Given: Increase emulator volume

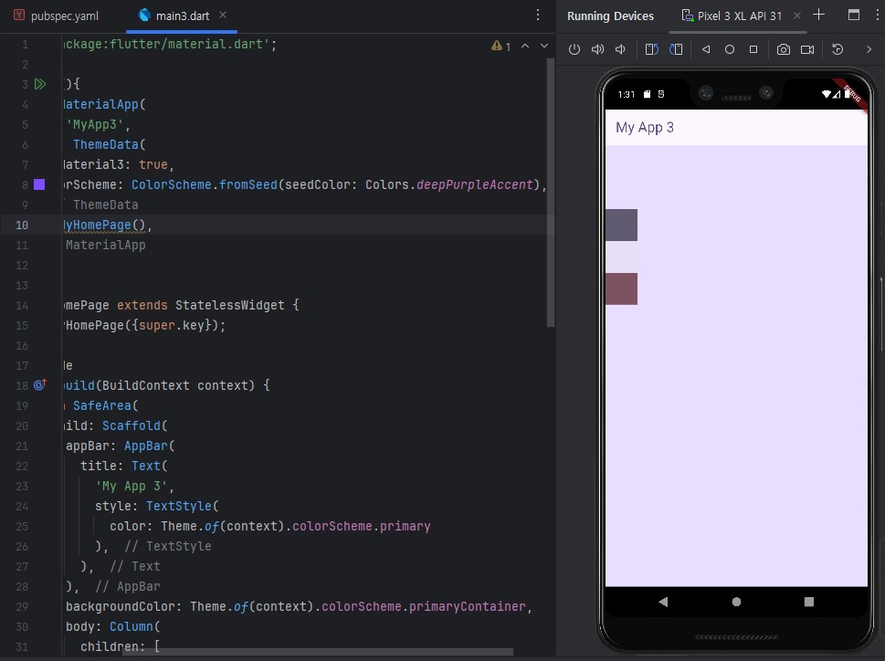Looking at the screenshot, I should pos(597,49).
